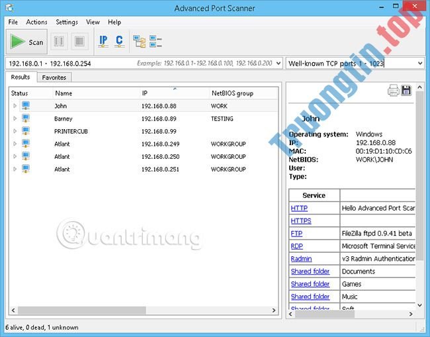Expand the Atlant 192.168.0.251 row
Screen dimensions: 430x337
click(15, 169)
